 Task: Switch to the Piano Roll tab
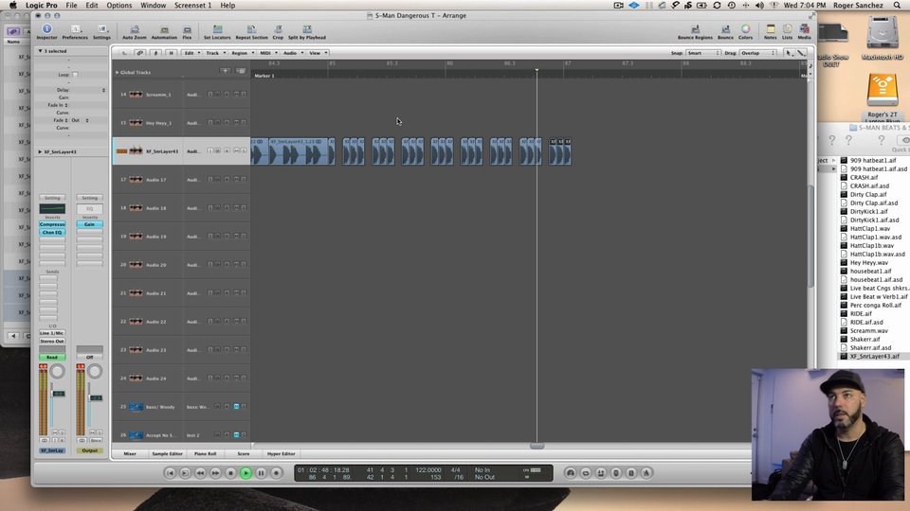(205, 453)
